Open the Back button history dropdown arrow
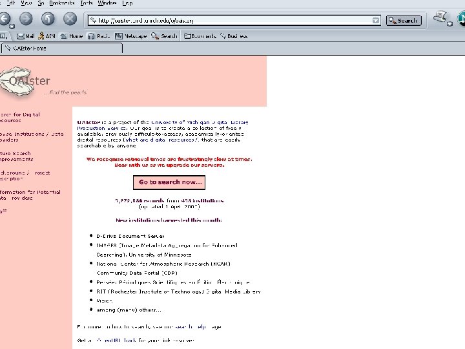This screenshot has height=349, width=465. tap(12, 26)
